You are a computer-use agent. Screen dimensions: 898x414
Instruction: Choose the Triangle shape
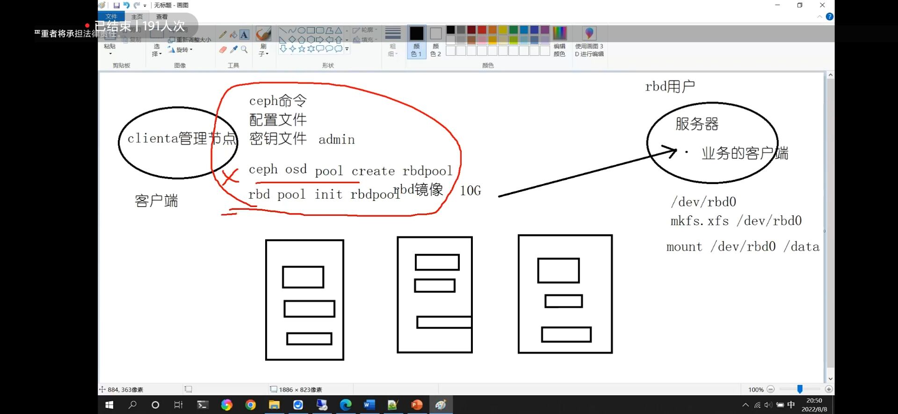point(339,30)
